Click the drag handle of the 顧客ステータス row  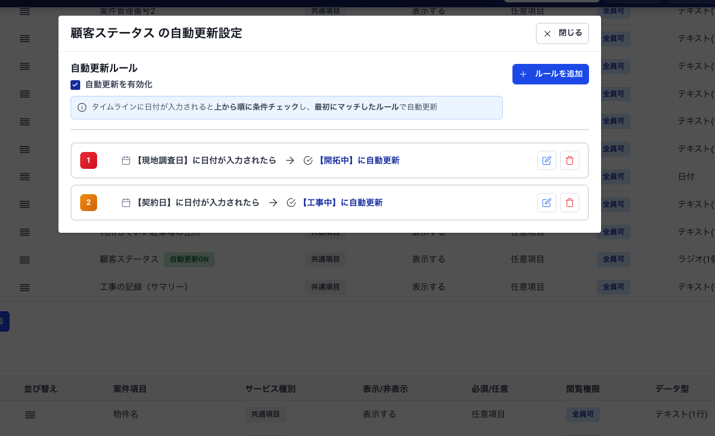click(x=24, y=259)
